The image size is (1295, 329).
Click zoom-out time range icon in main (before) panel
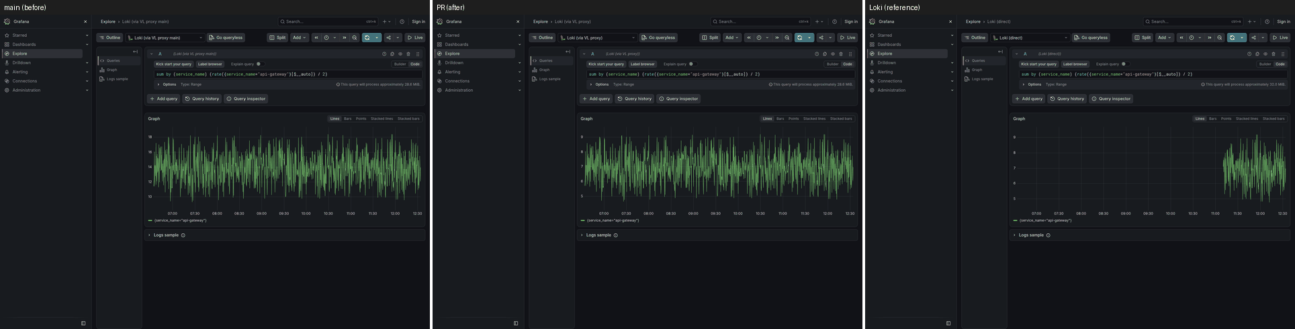click(355, 38)
